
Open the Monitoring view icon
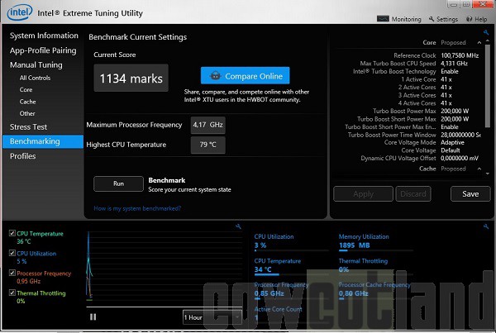click(x=383, y=19)
